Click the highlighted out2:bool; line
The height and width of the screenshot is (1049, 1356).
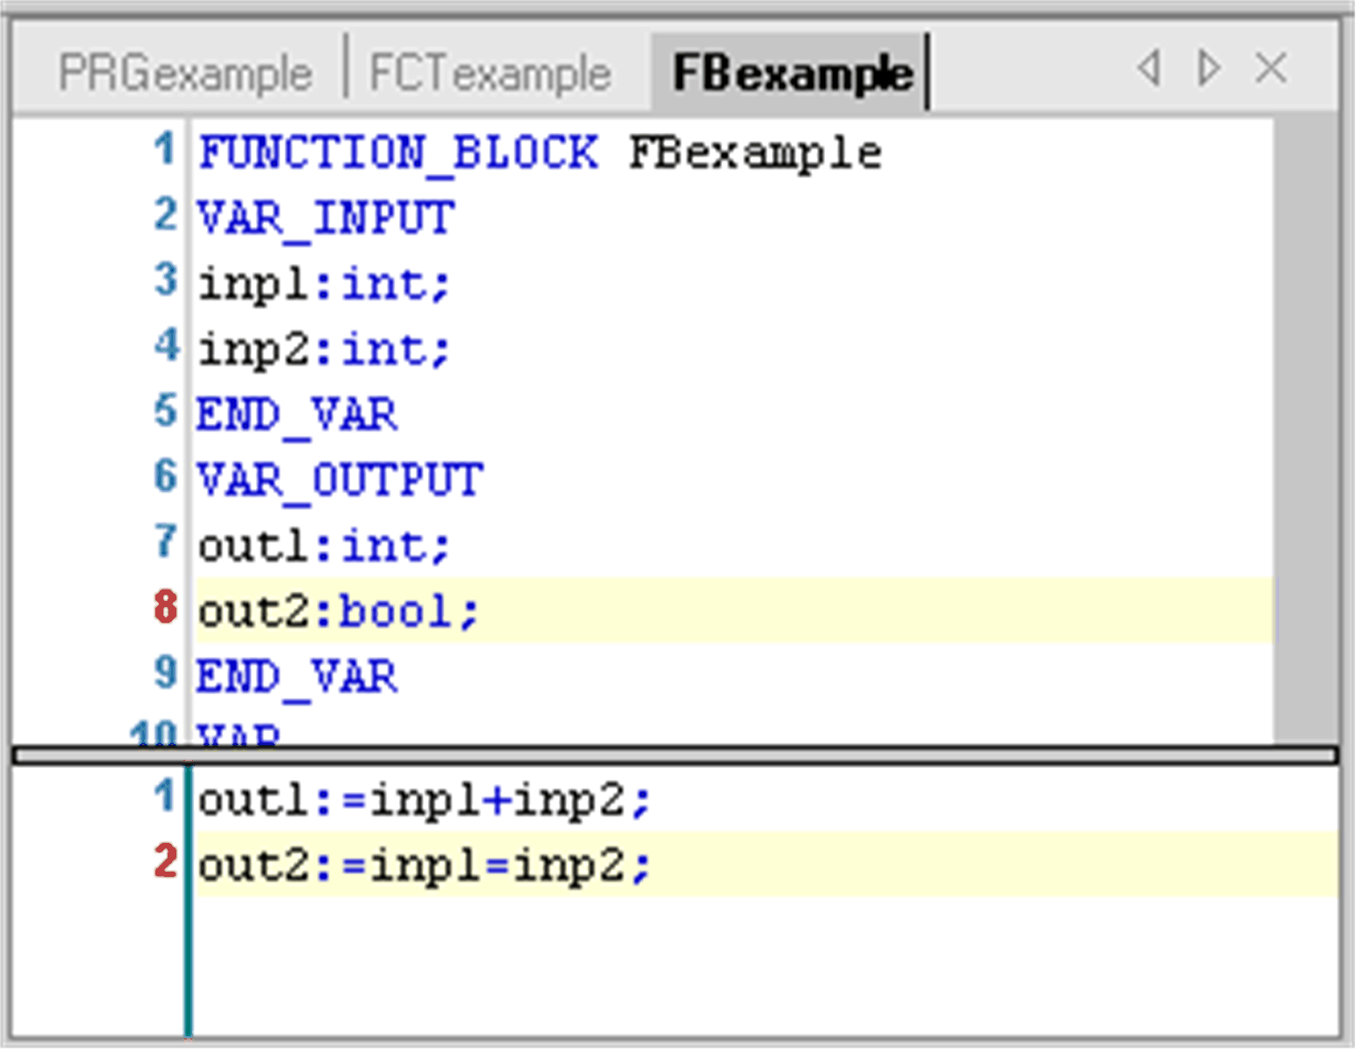point(339,611)
